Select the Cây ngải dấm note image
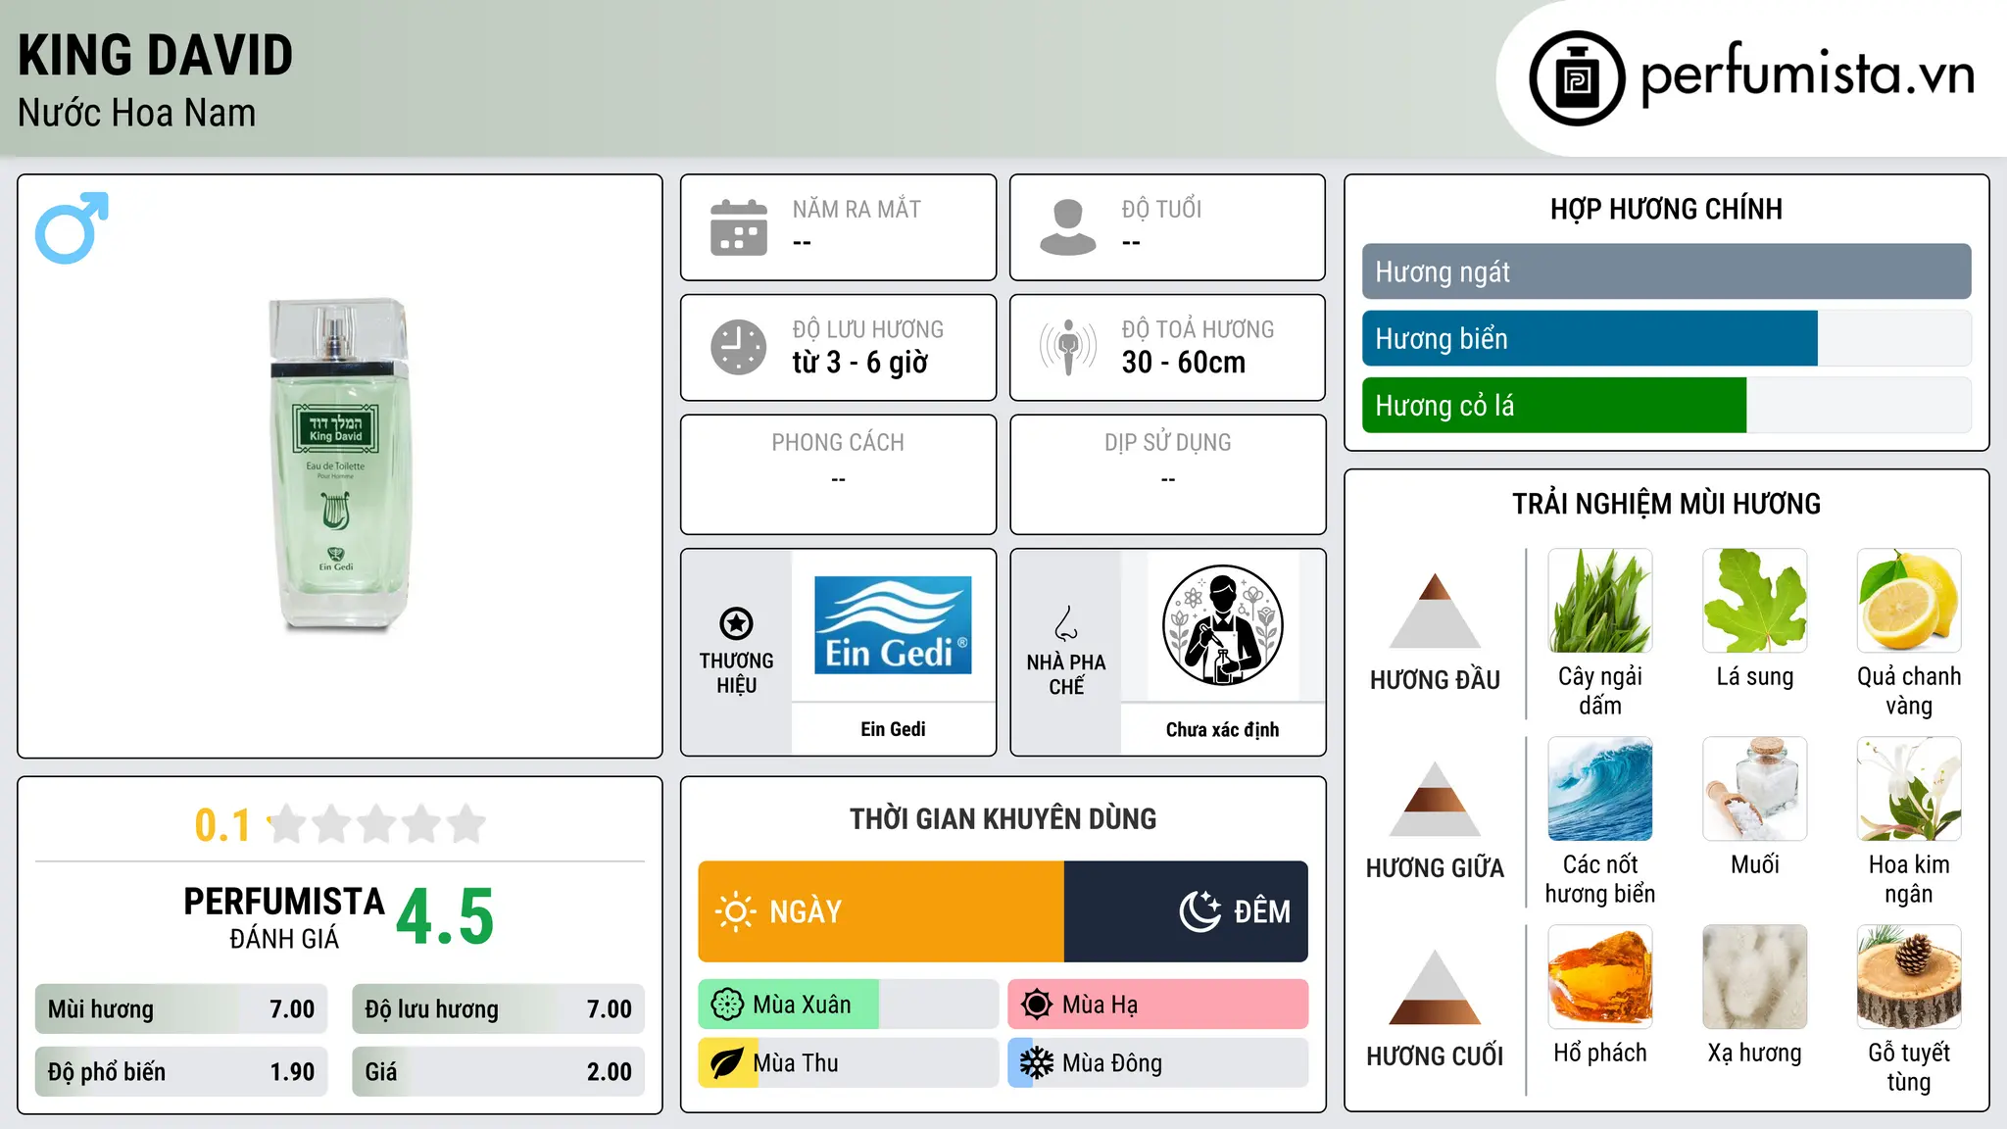2007x1129 pixels. pos(1600,601)
